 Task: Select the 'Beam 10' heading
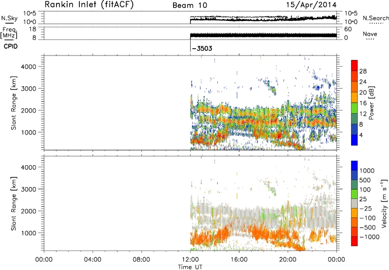tap(190, 5)
